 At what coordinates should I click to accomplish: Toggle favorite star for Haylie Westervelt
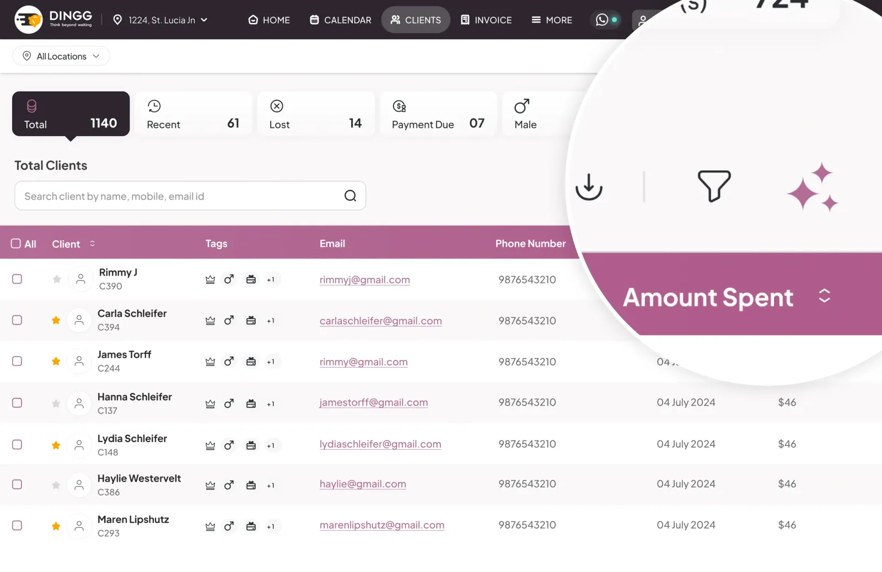(x=56, y=485)
